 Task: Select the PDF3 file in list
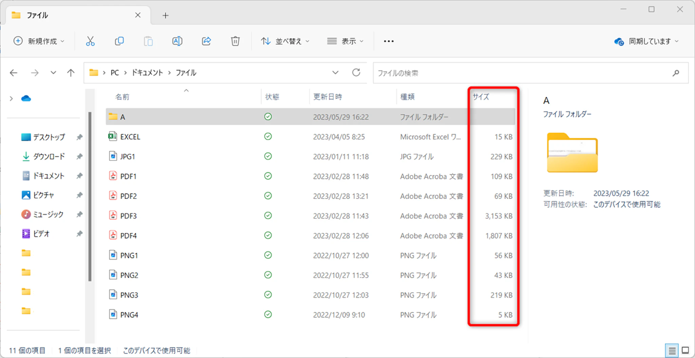coord(129,216)
